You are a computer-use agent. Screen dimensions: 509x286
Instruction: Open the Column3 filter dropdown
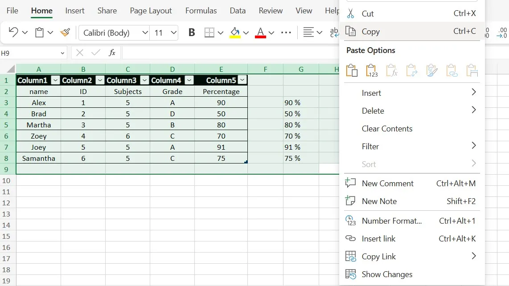click(145, 80)
